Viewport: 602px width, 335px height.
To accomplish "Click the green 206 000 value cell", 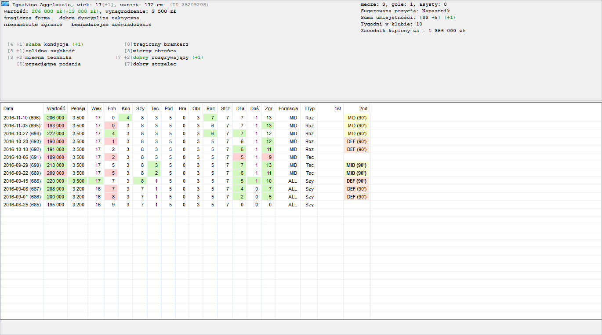I will pyautogui.click(x=56, y=118).
